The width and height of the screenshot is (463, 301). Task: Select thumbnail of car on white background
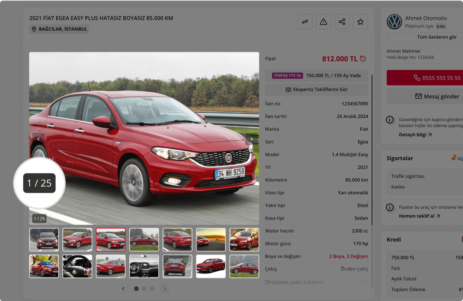click(x=211, y=266)
